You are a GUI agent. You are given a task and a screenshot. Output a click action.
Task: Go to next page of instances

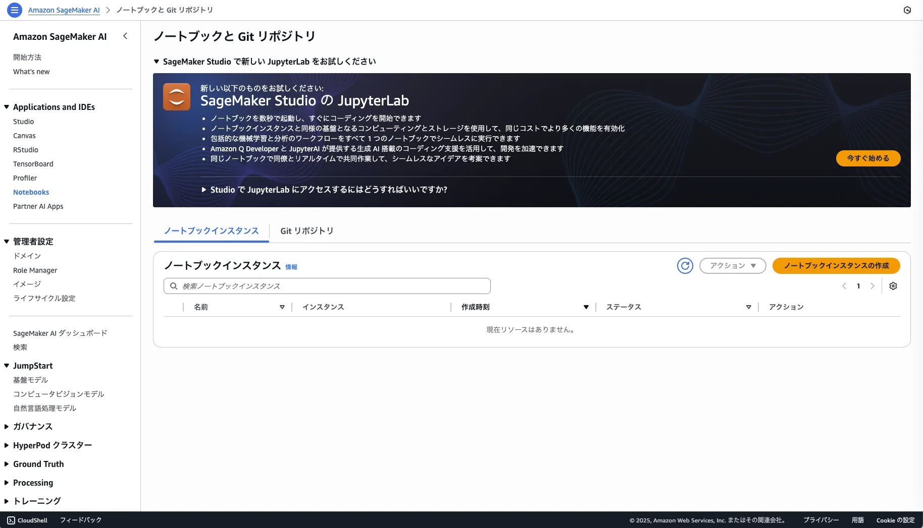click(x=873, y=286)
